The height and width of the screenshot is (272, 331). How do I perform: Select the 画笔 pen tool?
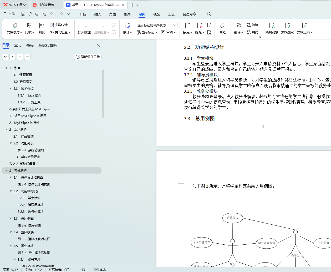(223, 28)
